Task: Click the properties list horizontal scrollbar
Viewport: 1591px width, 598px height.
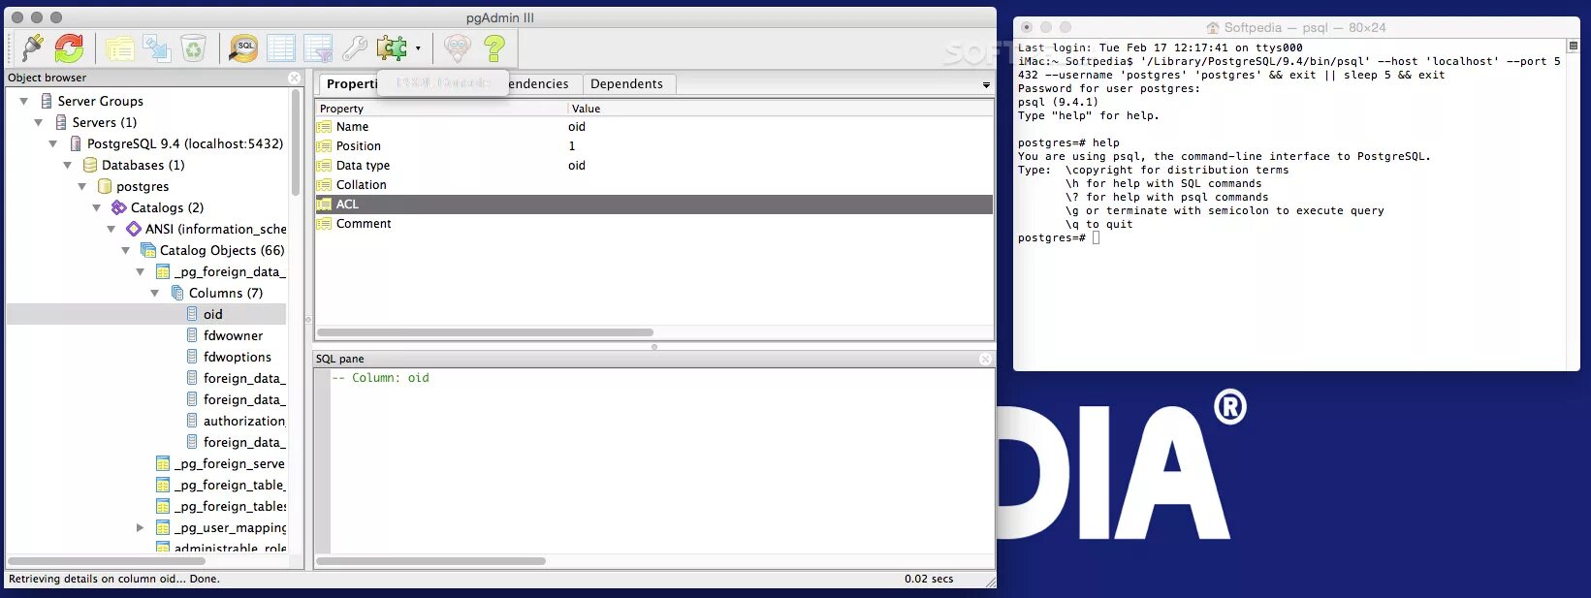Action: (x=485, y=332)
